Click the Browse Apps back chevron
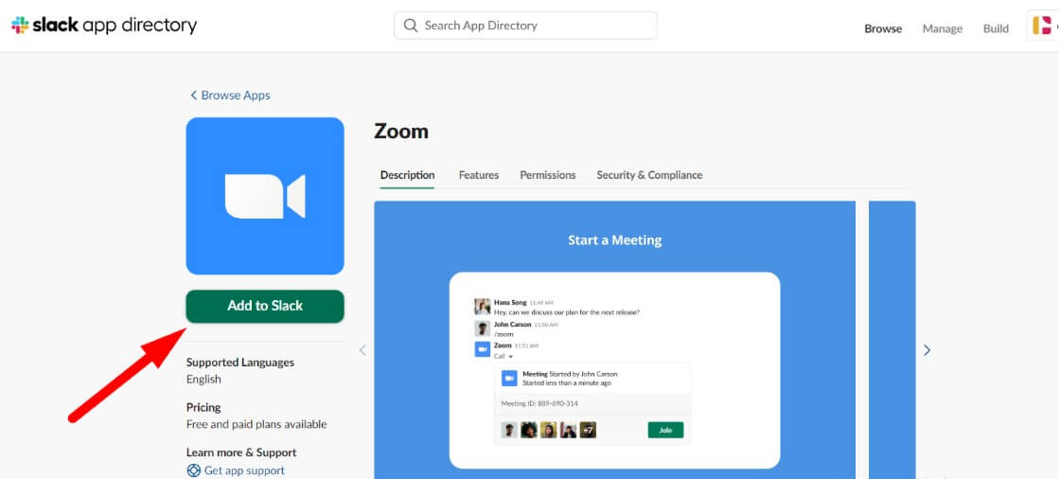The width and height of the screenshot is (1061, 479). [x=193, y=96]
